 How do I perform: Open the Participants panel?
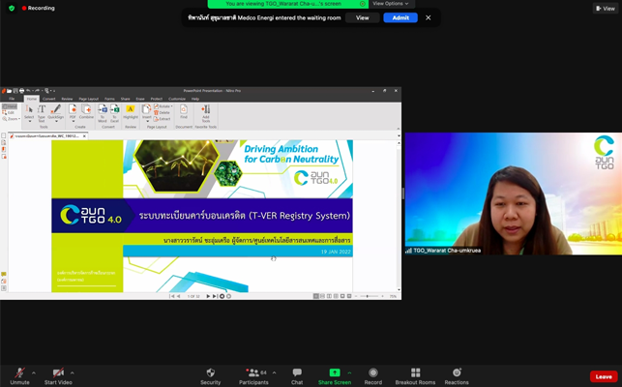click(253, 376)
